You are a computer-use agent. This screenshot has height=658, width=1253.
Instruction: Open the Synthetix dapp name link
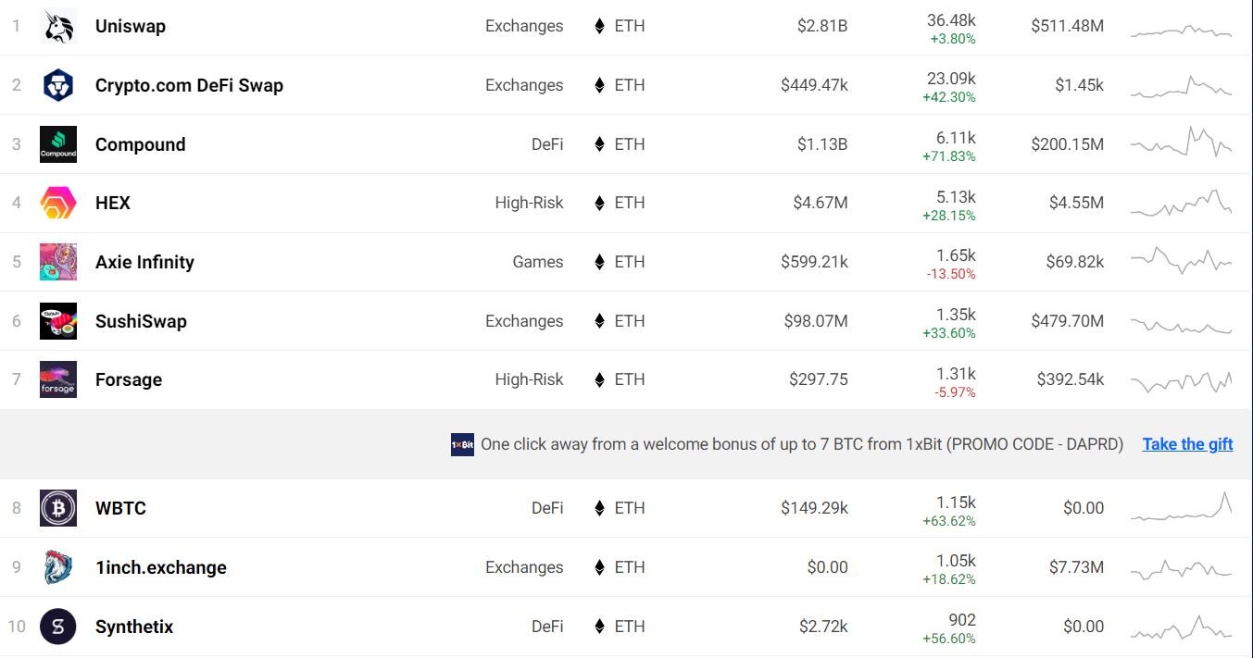(134, 627)
